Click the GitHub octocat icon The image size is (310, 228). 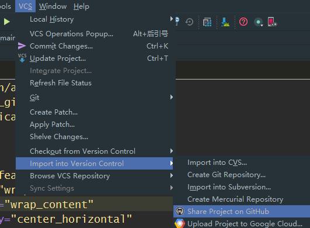pos(180,211)
